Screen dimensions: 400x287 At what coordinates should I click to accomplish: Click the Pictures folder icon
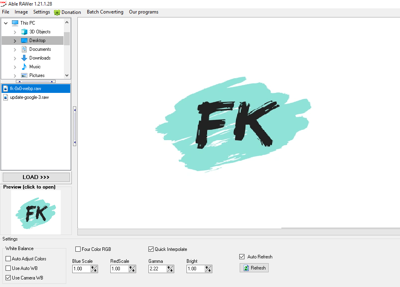(x=24, y=75)
